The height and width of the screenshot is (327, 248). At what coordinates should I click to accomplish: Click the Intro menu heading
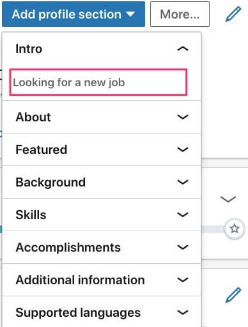pyautogui.click(x=29, y=49)
